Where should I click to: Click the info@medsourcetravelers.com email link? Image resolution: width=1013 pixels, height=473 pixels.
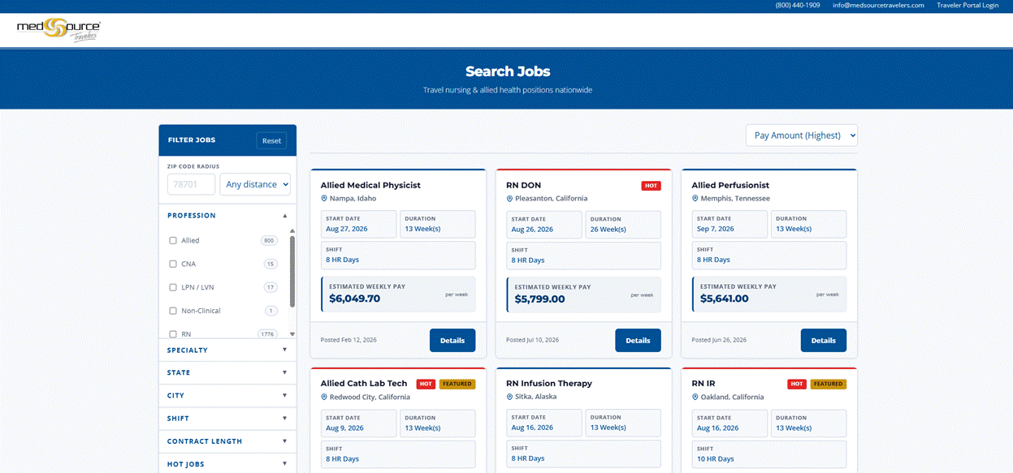pos(878,6)
